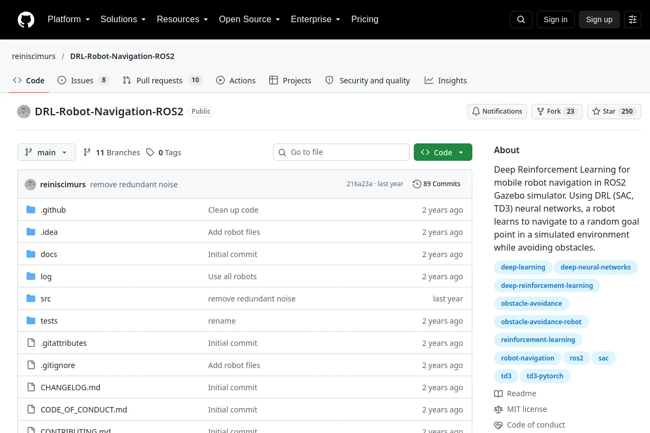
Task: Click the commit history clock icon
Action: (x=417, y=184)
